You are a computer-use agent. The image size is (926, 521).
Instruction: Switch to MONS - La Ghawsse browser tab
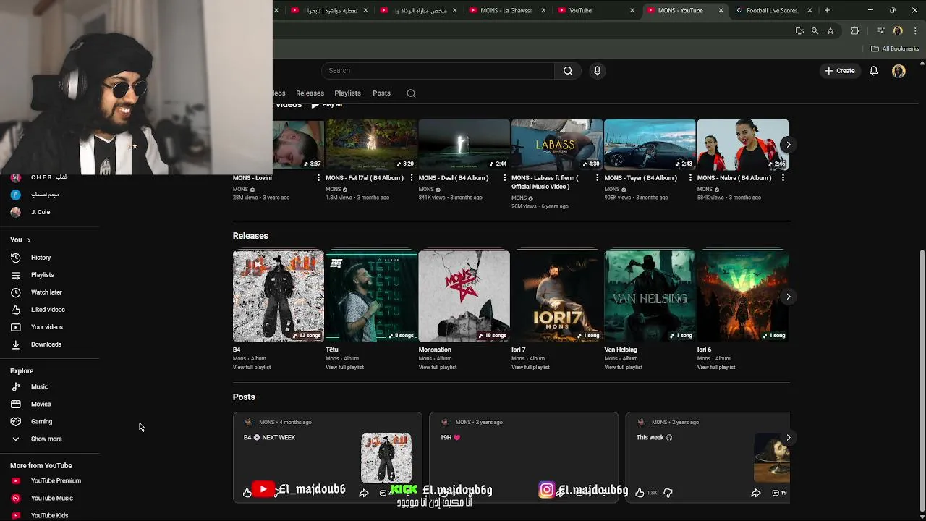(x=506, y=10)
